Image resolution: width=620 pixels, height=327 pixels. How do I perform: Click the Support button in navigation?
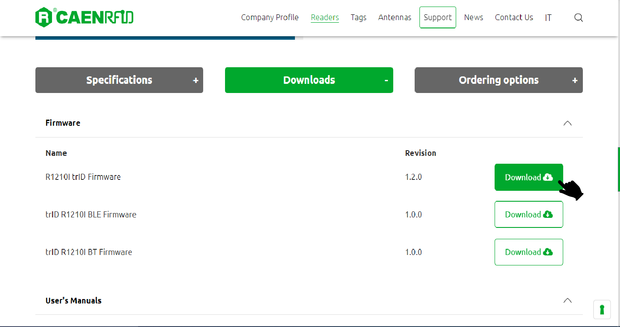coord(437,17)
